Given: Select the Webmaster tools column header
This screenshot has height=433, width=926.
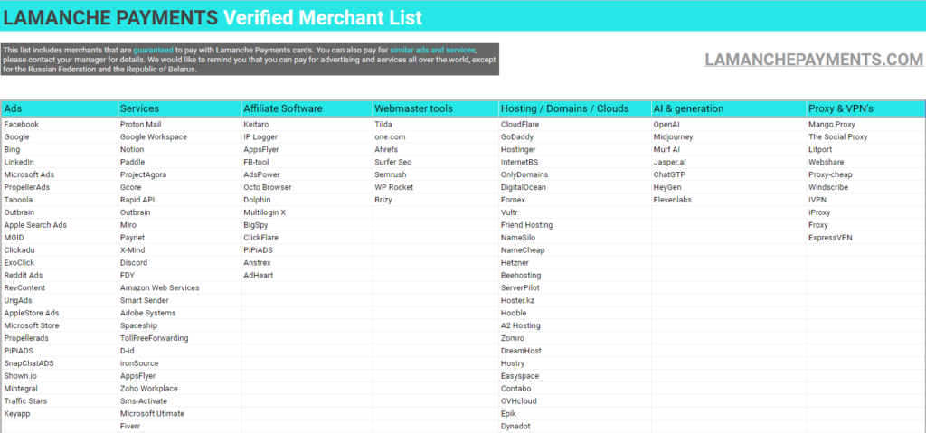Looking at the screenshot, I should 435,108.
